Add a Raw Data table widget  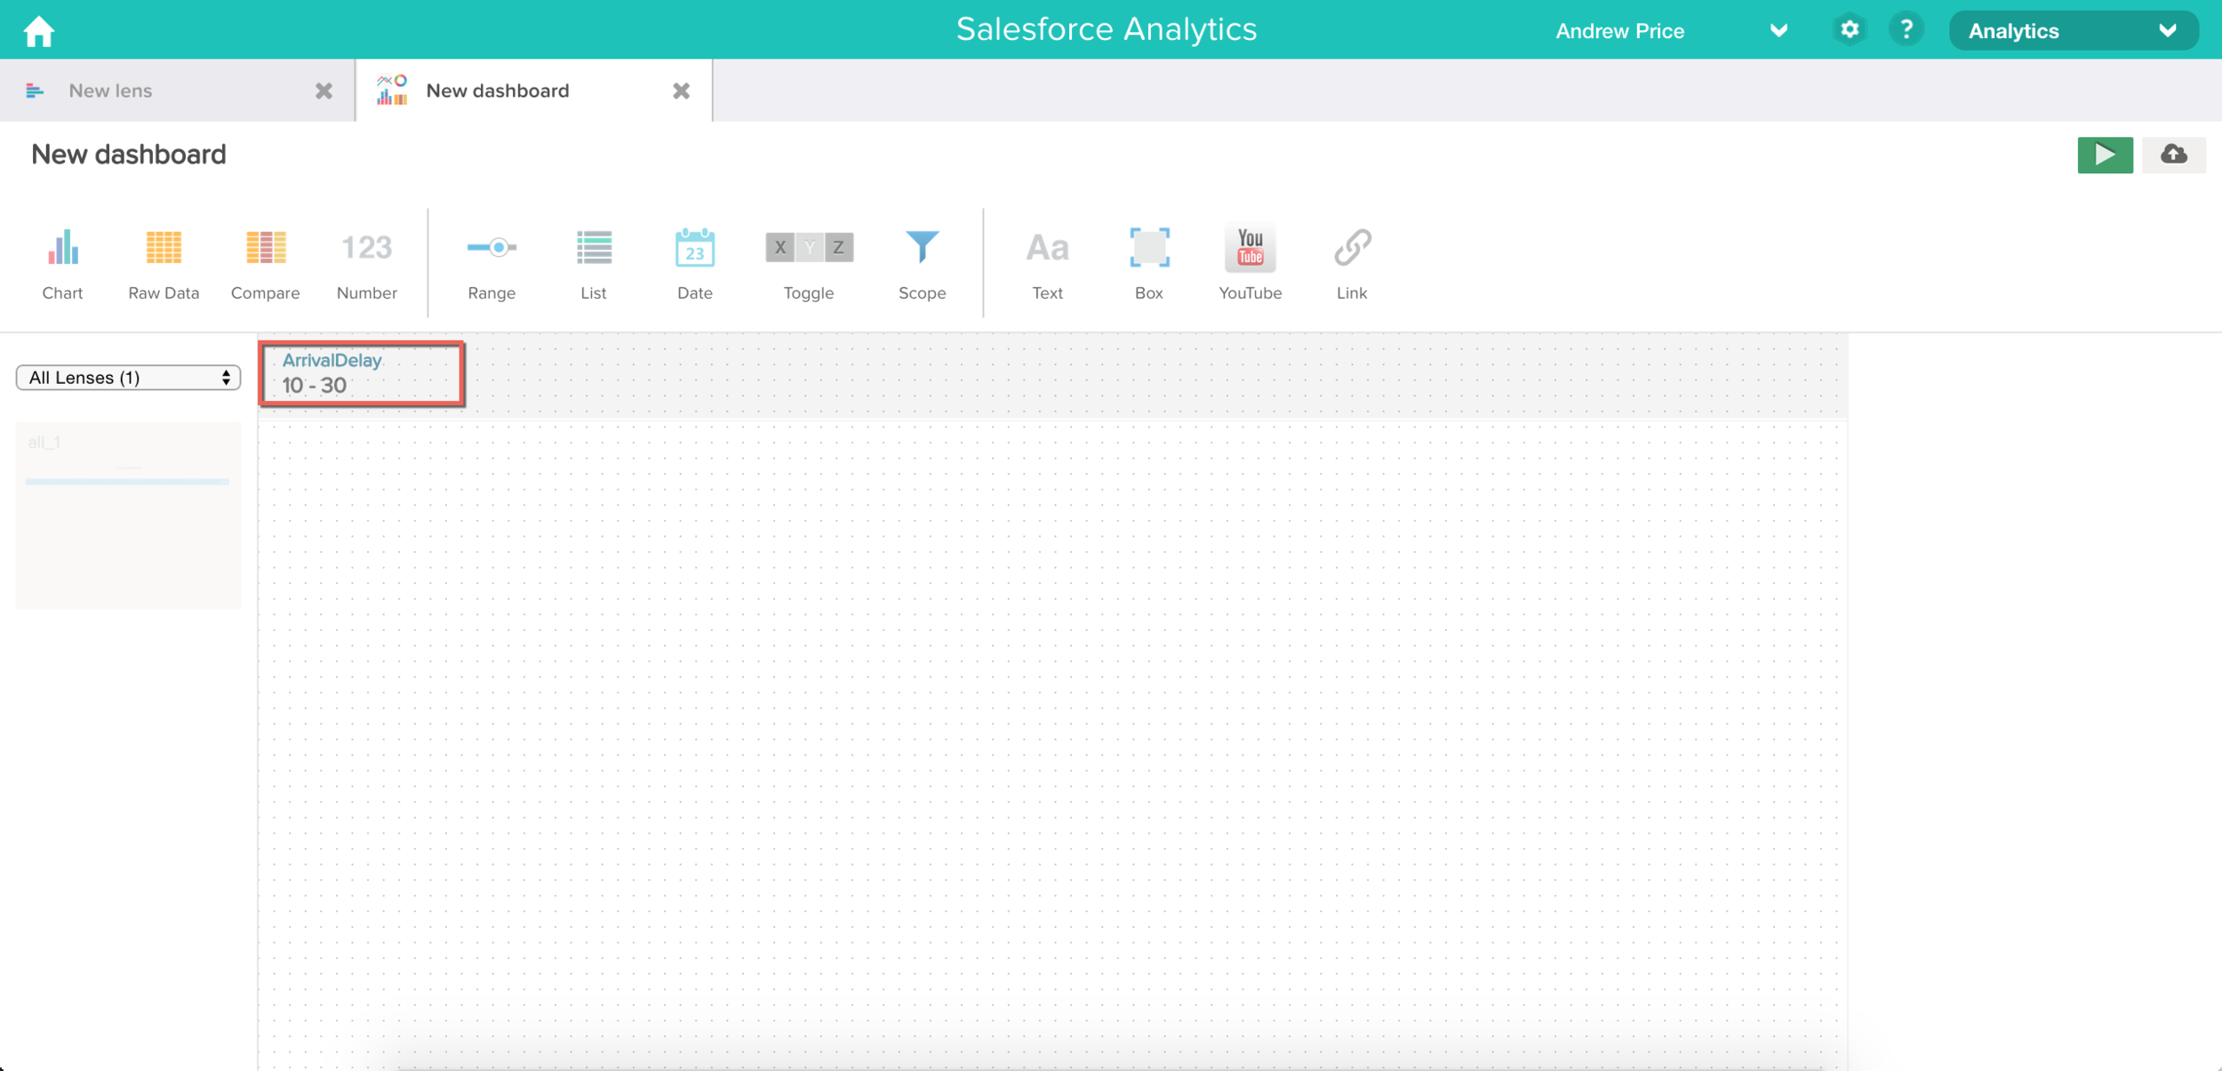pyautogui.click(x=164, y=264)
